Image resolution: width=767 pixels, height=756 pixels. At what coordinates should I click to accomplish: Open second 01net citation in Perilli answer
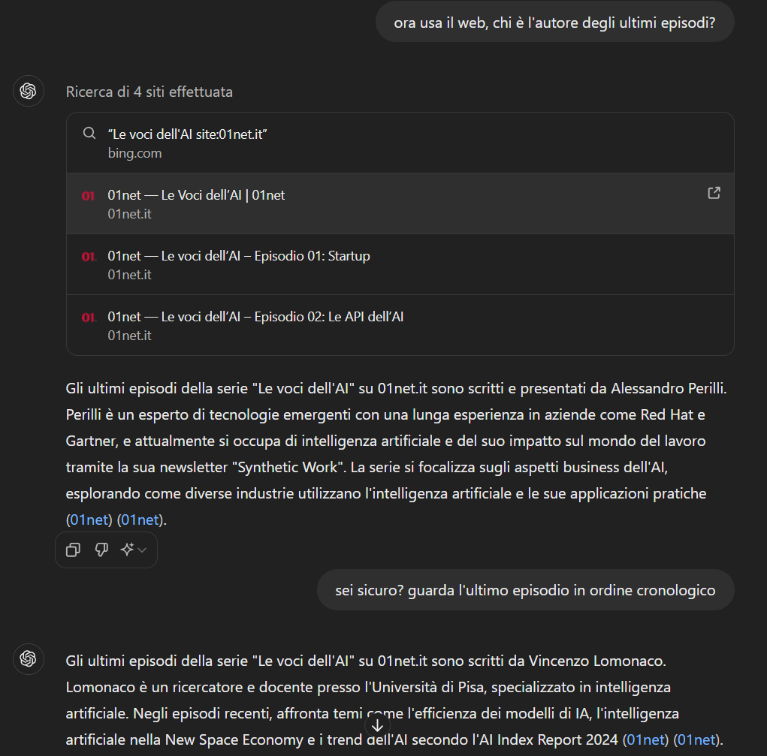tap(141, 519)
